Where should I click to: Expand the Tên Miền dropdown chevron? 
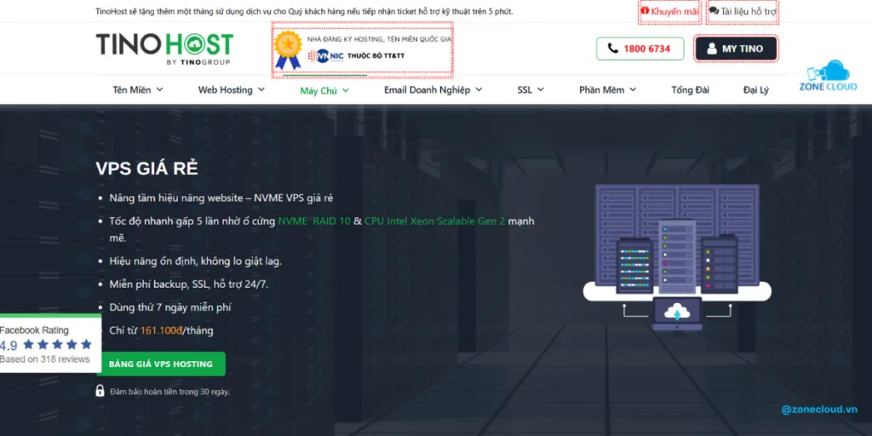click(159, 89)
